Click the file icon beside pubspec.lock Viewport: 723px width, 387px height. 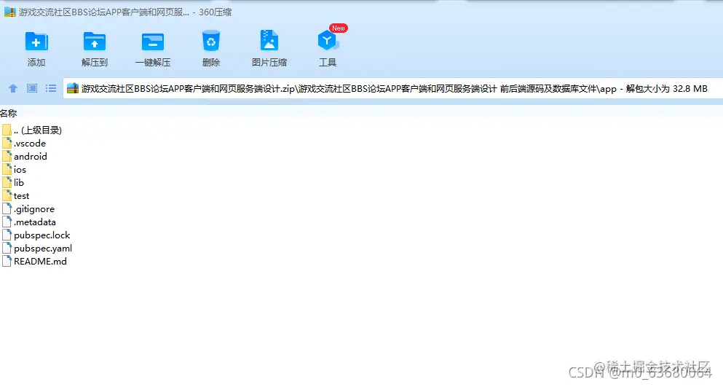(x=7, y=235)
